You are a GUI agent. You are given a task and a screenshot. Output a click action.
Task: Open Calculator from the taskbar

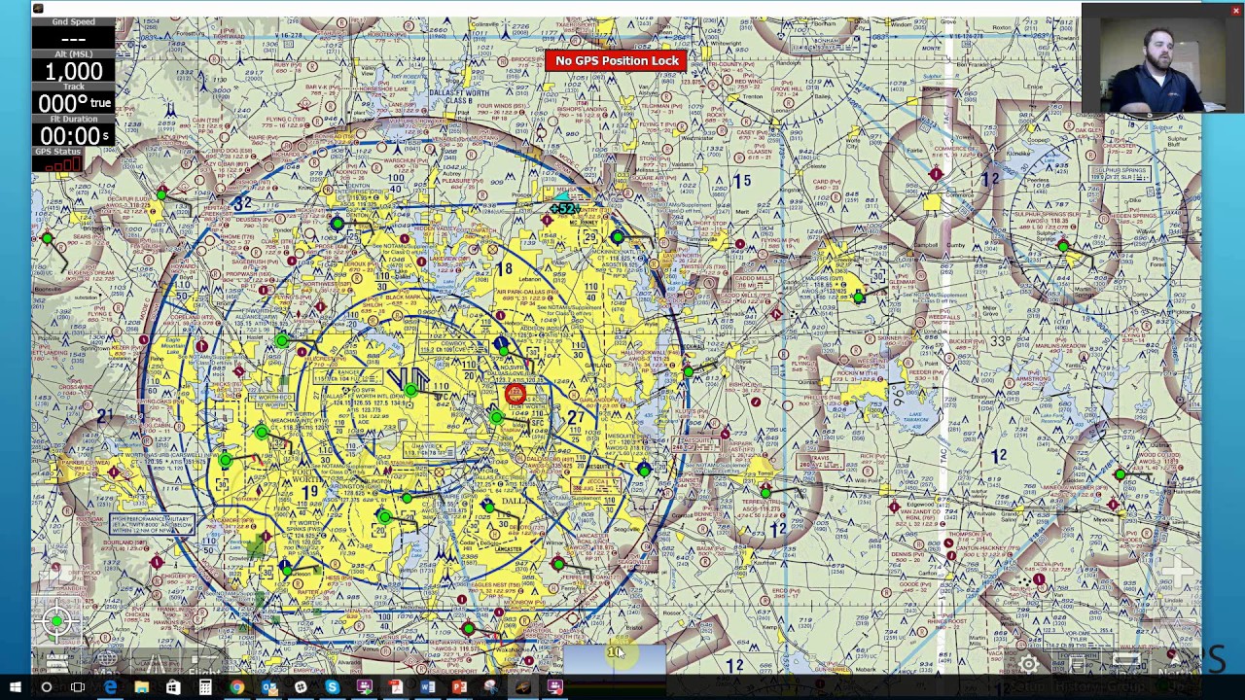[205, 688]
